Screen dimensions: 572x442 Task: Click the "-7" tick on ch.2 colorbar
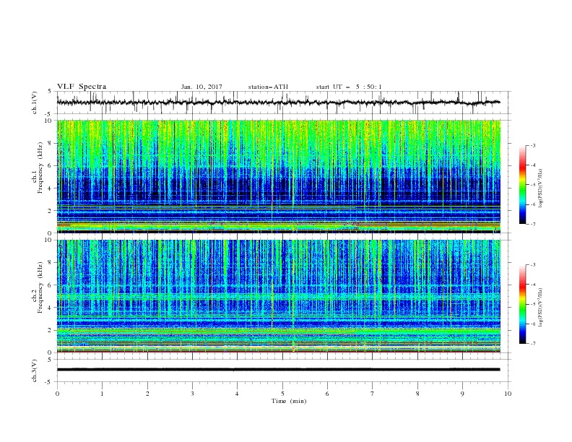click(x=533, y=344)
